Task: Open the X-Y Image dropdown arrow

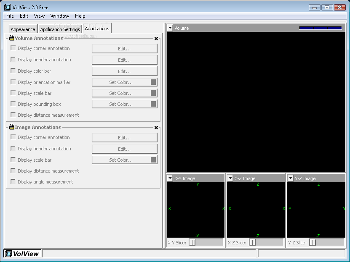Action: (x=170, y=178)
